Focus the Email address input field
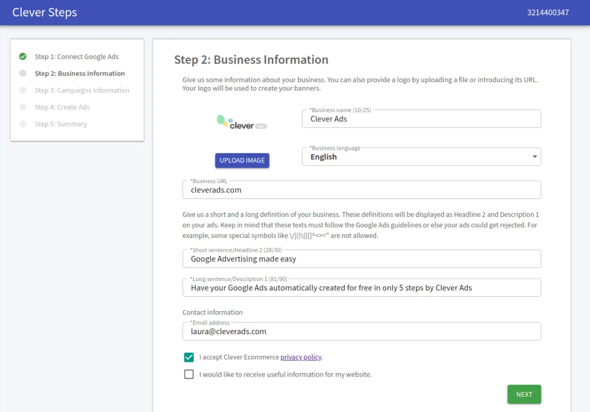Image resolution: width=590 pixels, height=412 pixels. (x=361, y=331)
